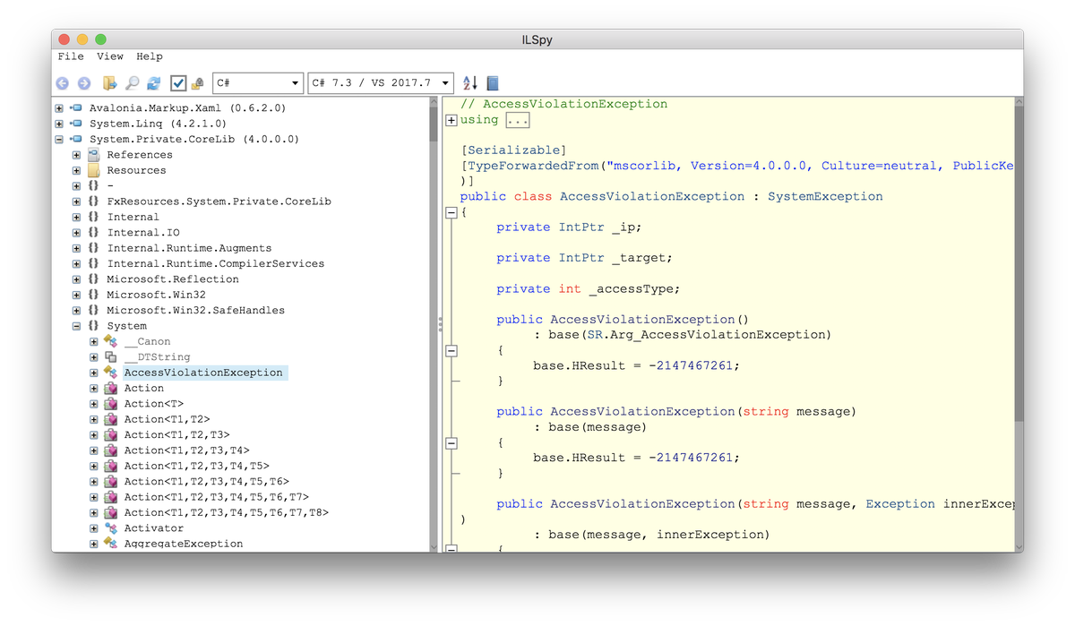This screenshot has width=1075, height=626.
Task: Open the C# language dropdown
Action: coord(257,83)
